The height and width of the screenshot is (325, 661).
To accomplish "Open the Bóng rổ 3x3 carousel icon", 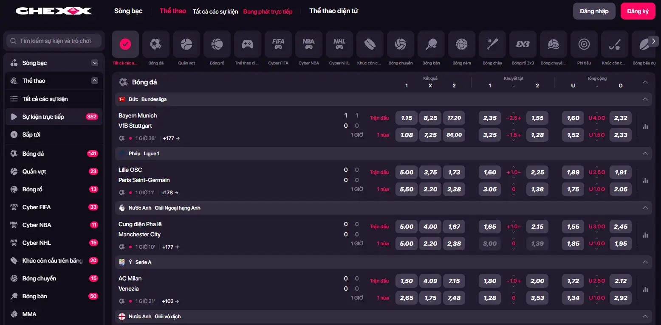I will click(523, 44).
